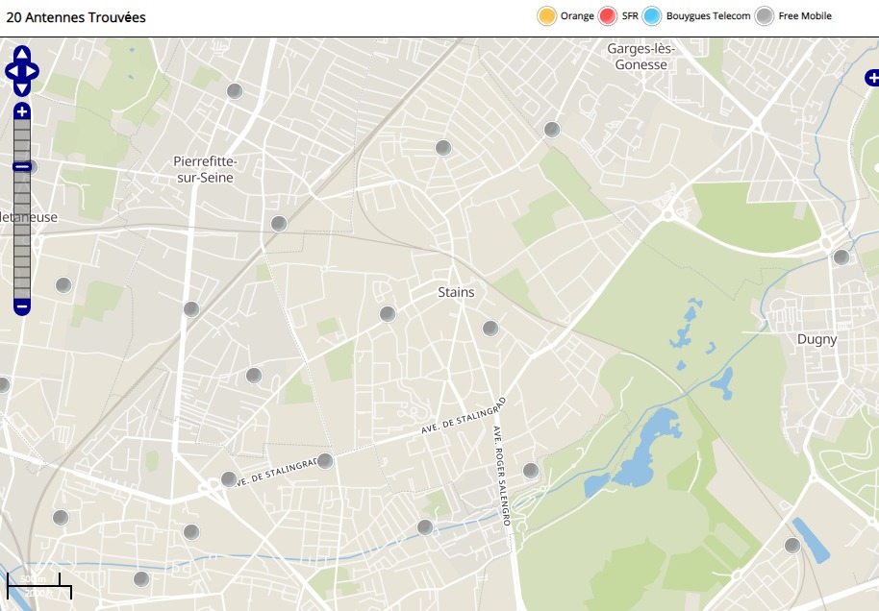Toggle the Free Mobile operator filter
879x611 pixels.
[765, 15]
